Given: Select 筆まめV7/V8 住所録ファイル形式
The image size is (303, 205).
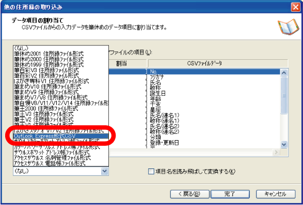Looking at the screenshot, I should click(61, 97).
